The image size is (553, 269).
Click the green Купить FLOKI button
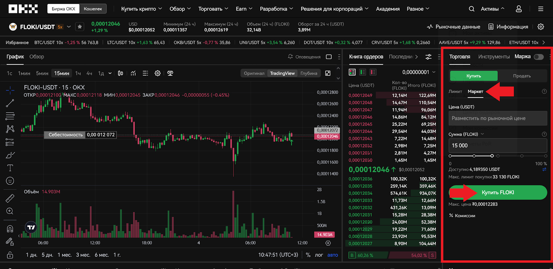click(498, 192)
